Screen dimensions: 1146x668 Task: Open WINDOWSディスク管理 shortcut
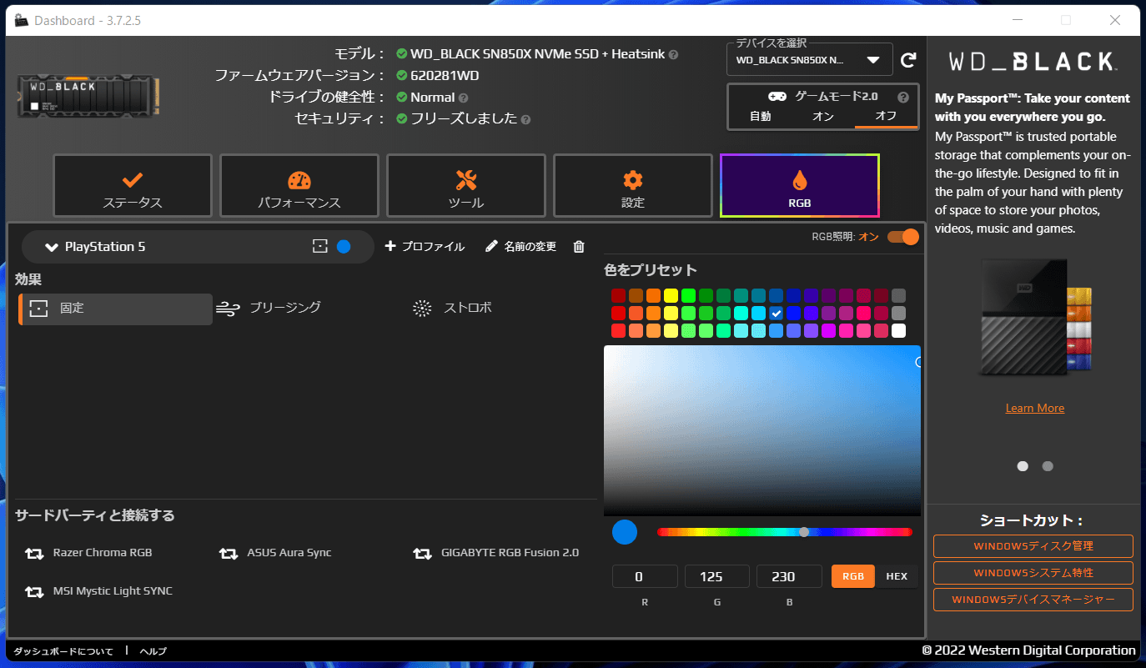1033,546
